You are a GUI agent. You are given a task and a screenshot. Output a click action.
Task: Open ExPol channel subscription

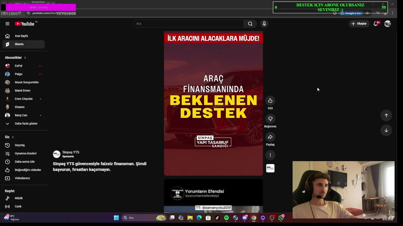[24, 66]
